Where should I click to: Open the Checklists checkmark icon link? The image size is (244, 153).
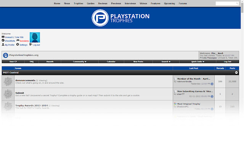(3, 41)
